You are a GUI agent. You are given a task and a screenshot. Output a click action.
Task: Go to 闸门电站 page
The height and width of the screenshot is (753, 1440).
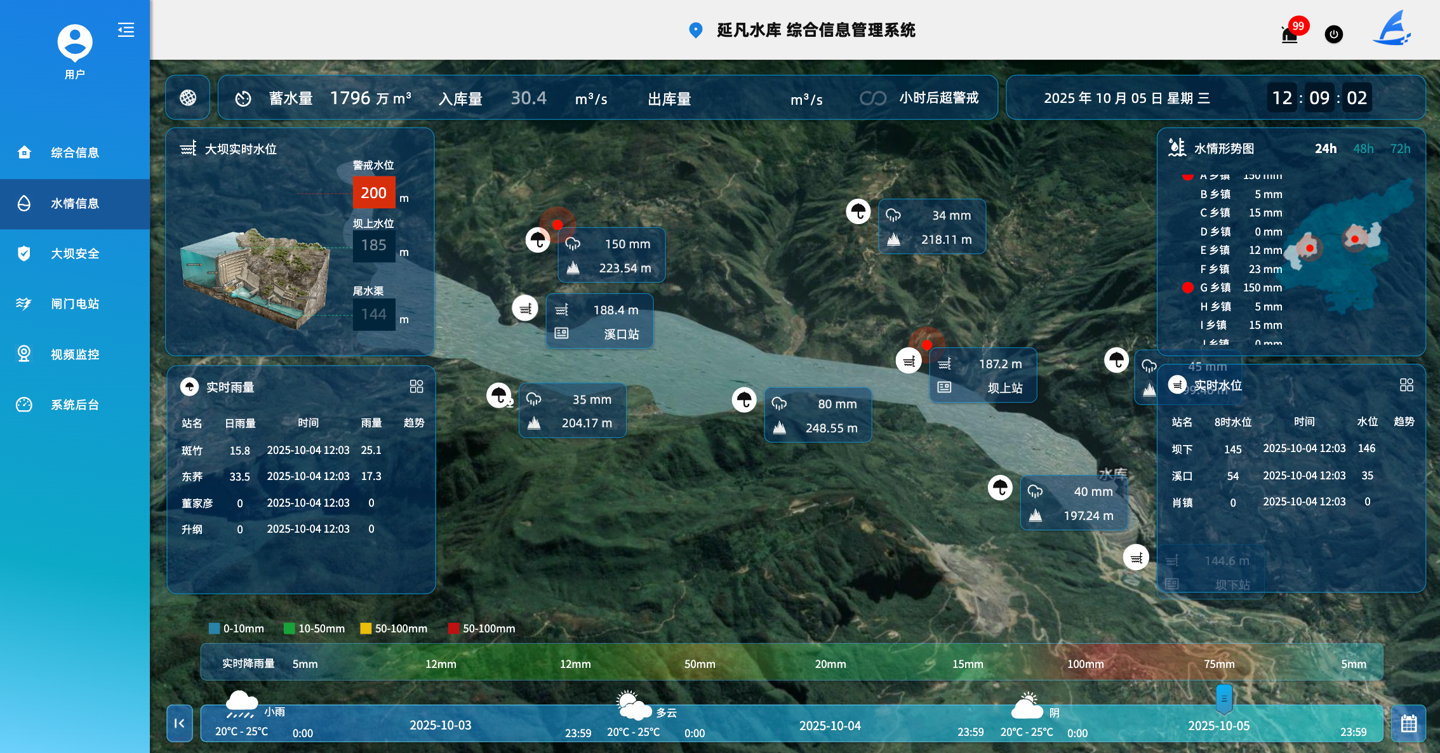[x=75, y=304]
